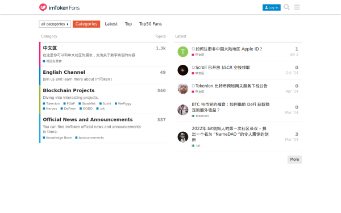Open the Knowledge Base subcategory
The width and height of the screenshot is (341, 213).
(x=57, y=137)
